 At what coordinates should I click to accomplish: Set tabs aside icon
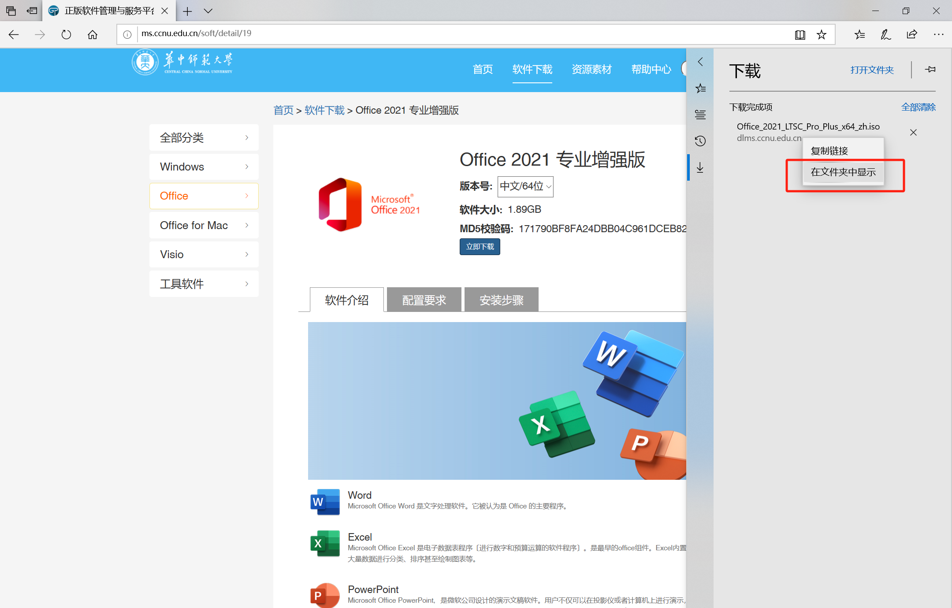32,11
